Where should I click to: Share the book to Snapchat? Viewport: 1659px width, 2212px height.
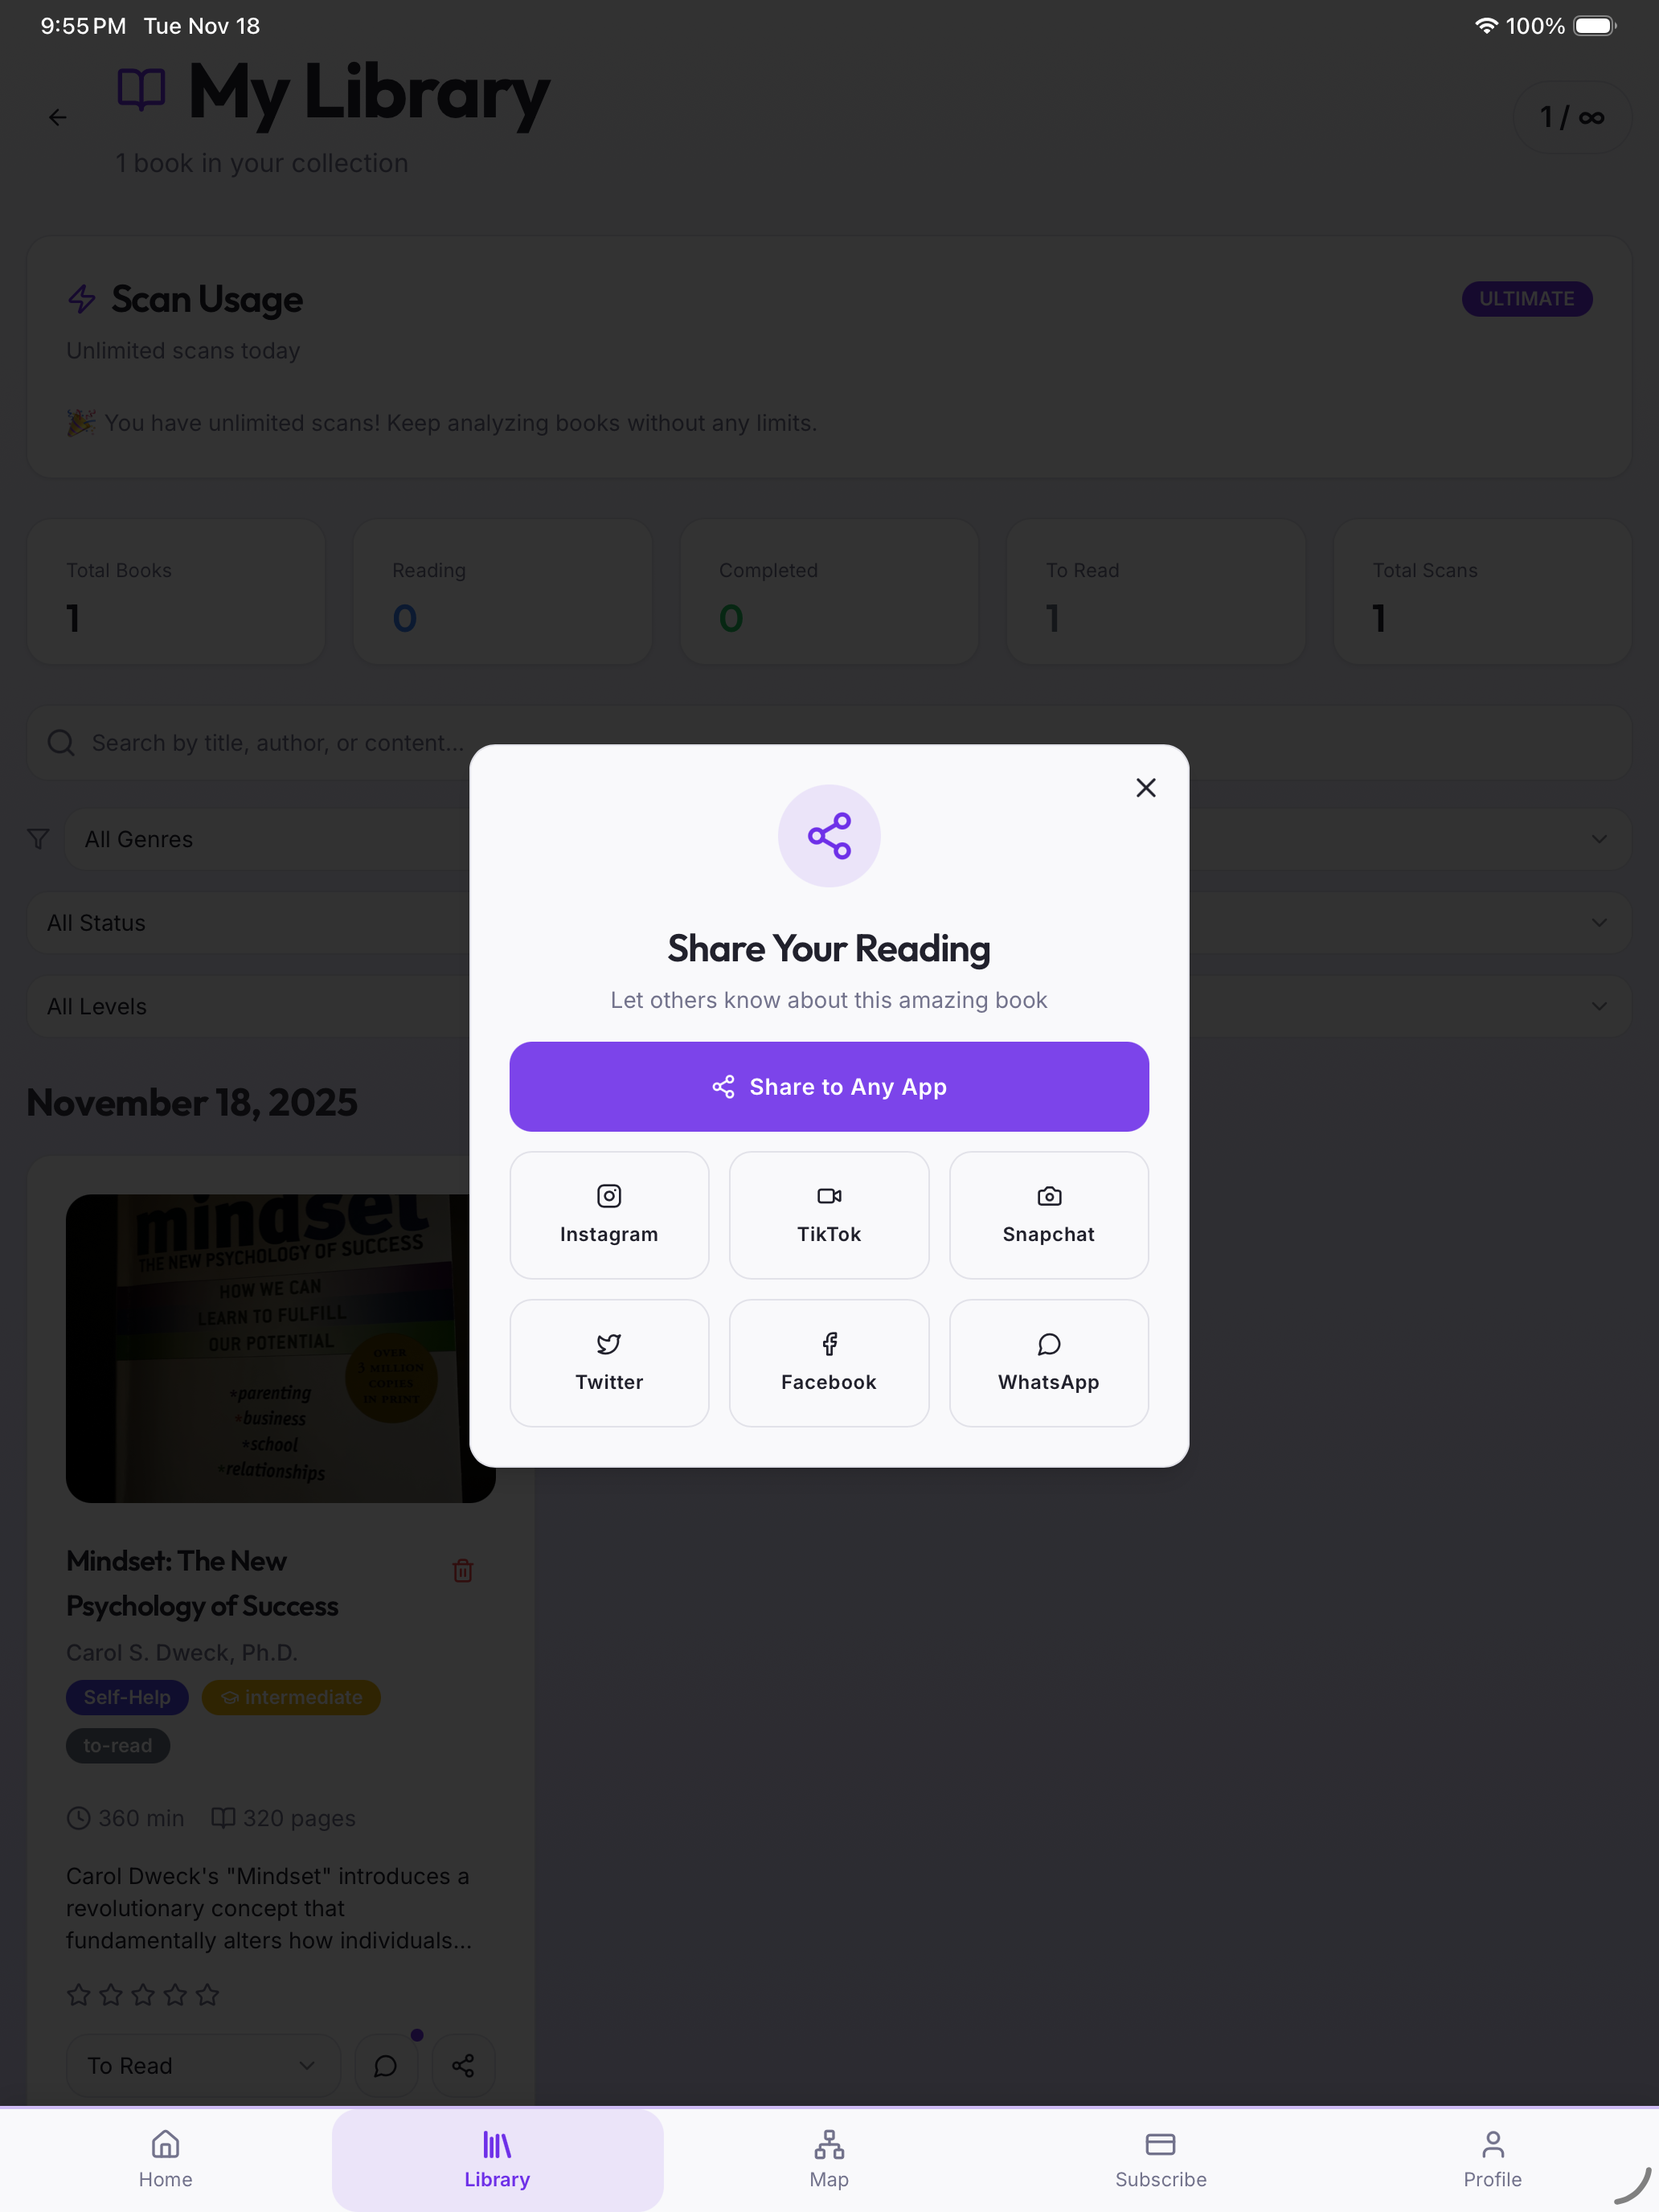pos(1048,1214)
